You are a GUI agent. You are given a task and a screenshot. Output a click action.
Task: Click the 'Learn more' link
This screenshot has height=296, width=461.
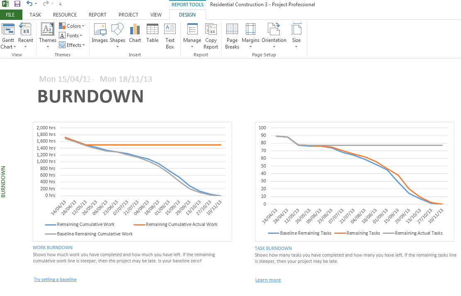pyautogui.click(x=268, y=280)
